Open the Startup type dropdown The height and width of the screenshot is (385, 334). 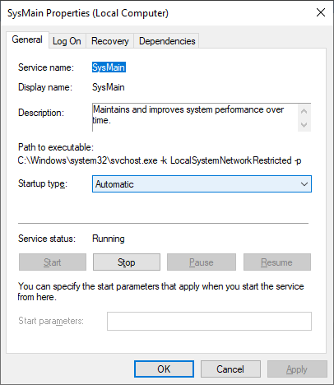202,184
